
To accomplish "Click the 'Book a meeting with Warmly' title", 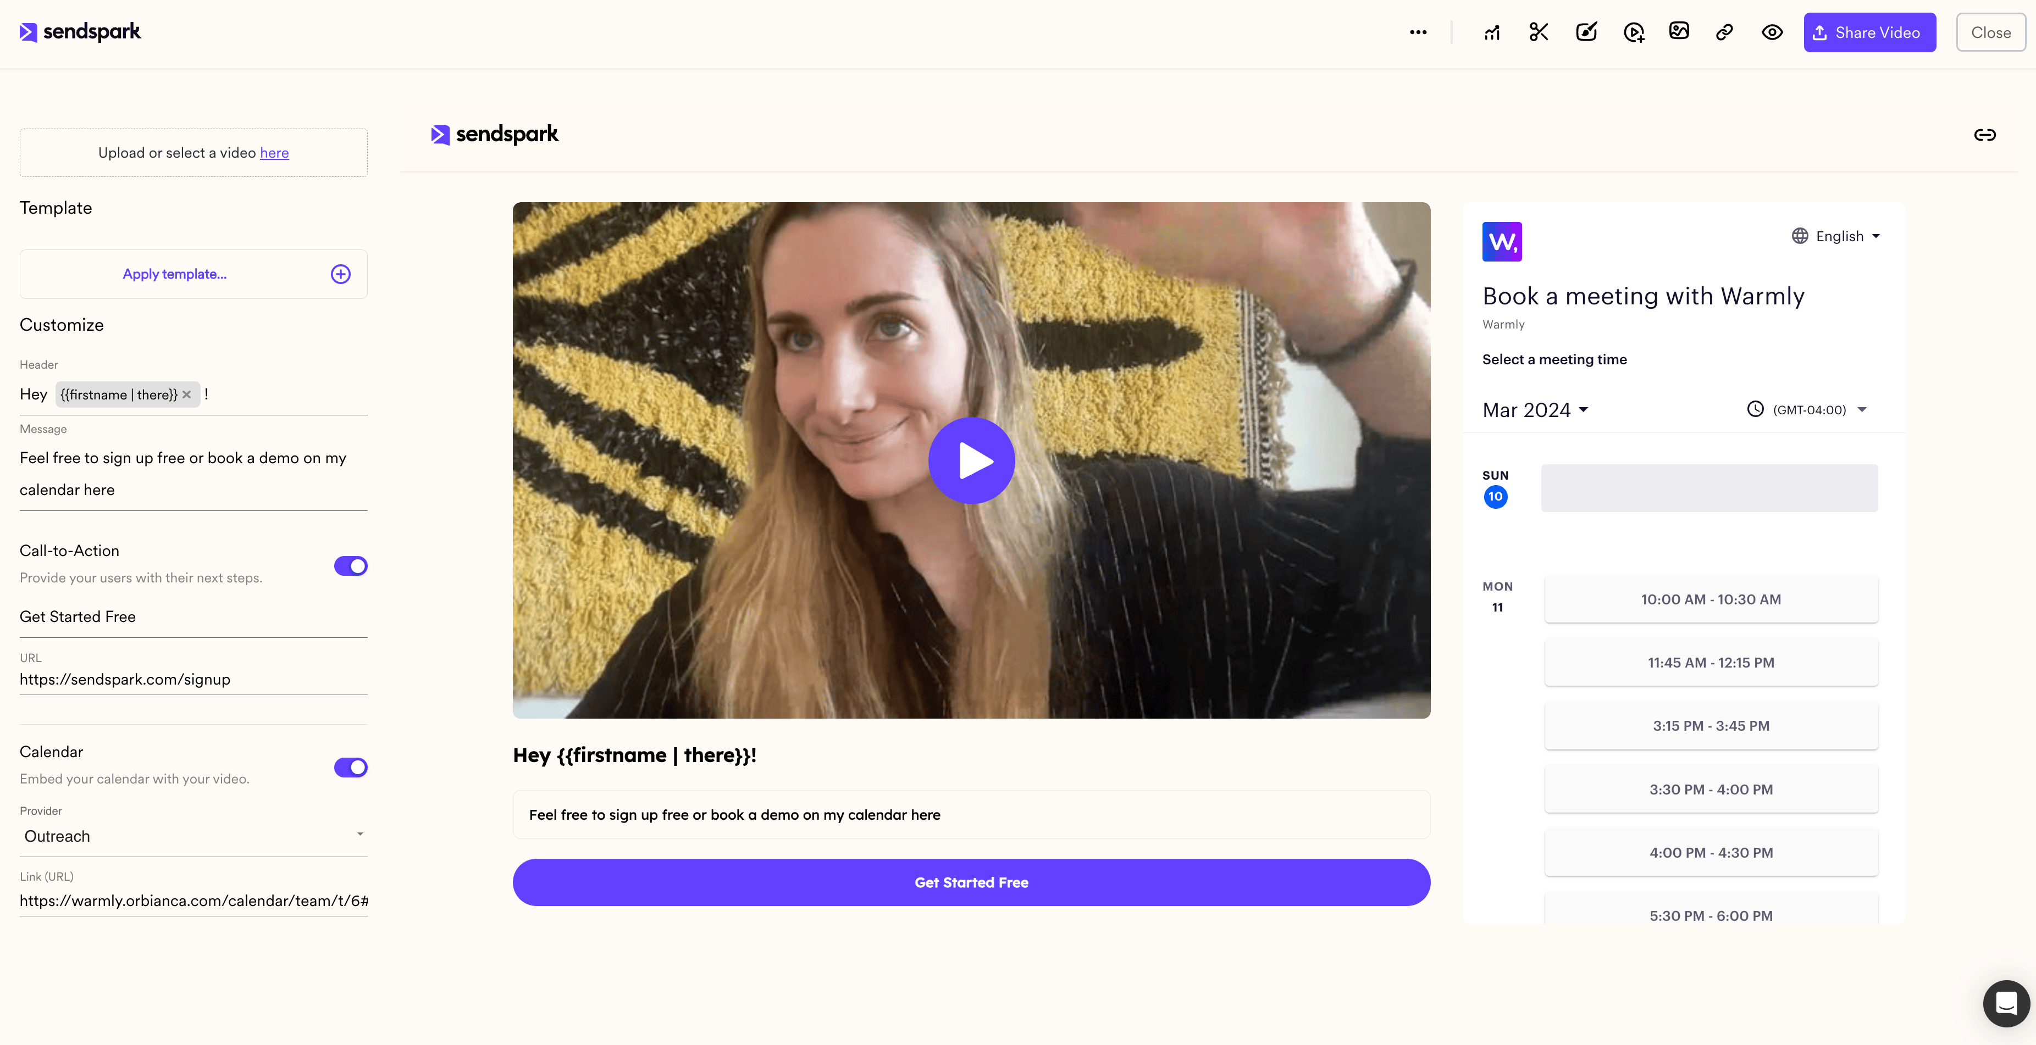I will pos(1643,296).
